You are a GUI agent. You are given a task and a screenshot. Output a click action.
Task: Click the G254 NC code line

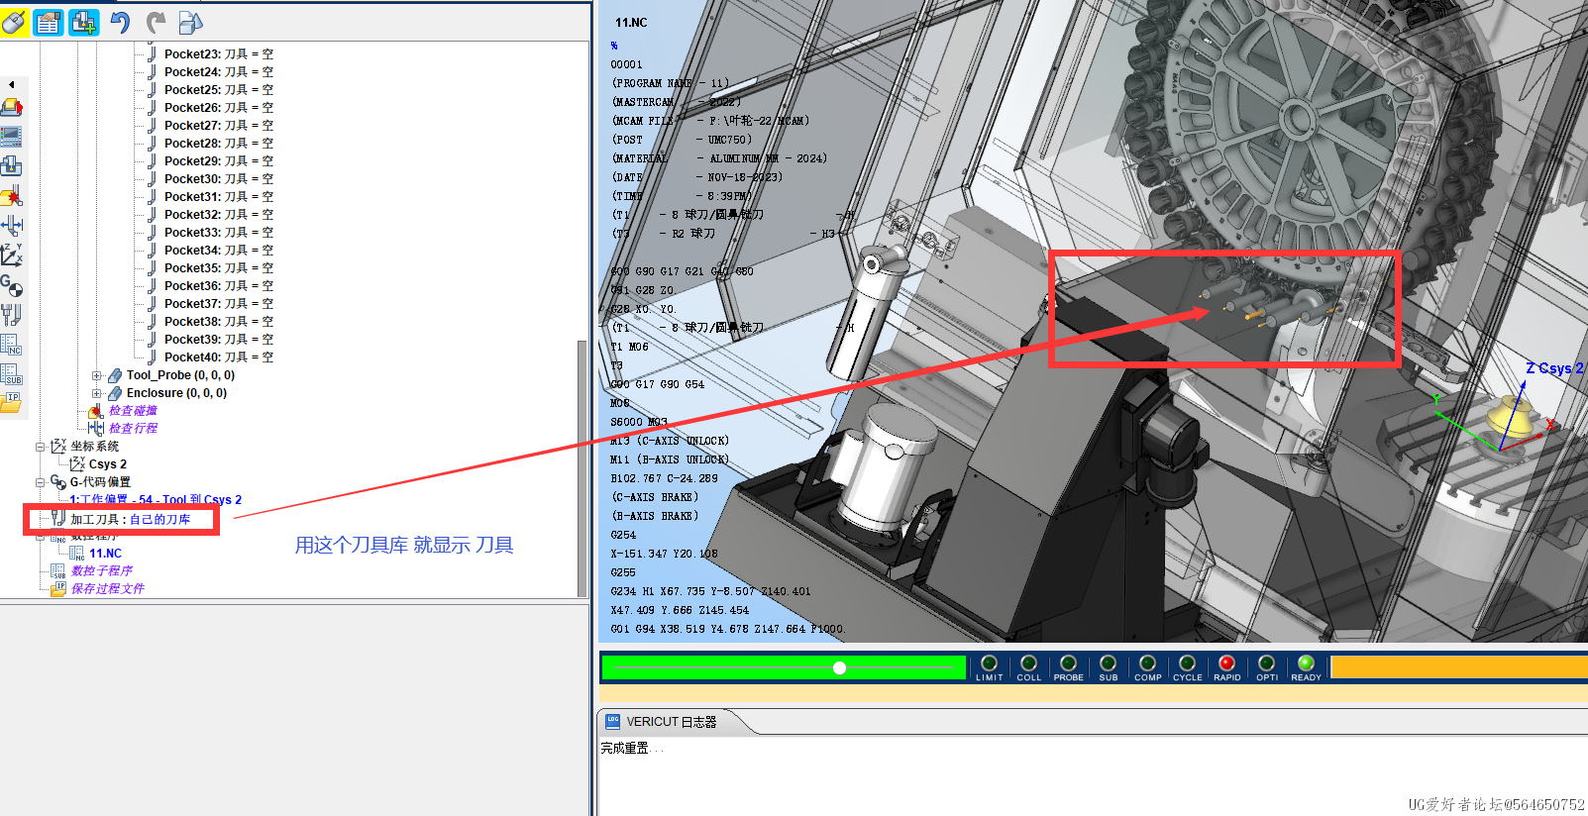click(623, 535)
